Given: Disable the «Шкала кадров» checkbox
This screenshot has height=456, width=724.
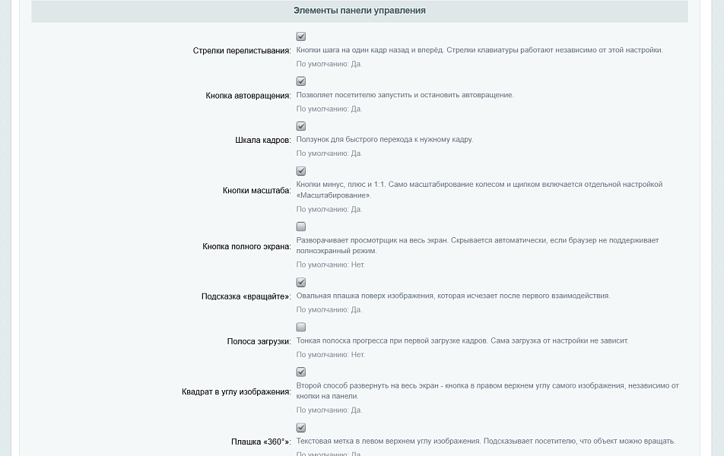Looking at the screenshot, I should point(301,126).
